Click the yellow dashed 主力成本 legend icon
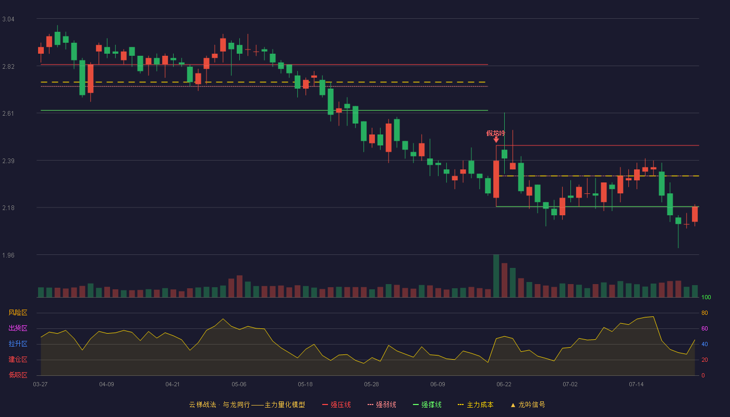Screen dimensions: 730x417 460,404
